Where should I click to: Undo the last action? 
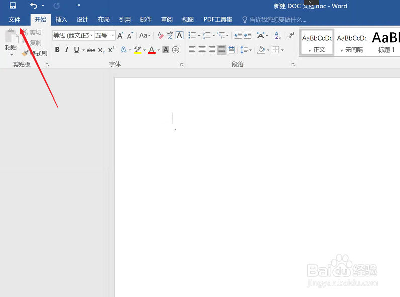point(34,6)
